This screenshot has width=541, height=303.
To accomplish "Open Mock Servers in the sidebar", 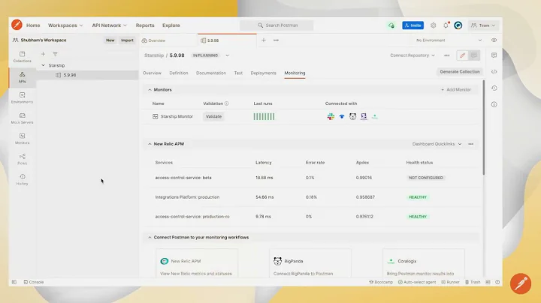I will click(x=22, y=118).
